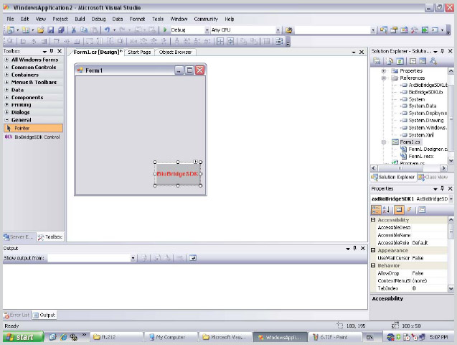
Task: Open the Build menu
Action: click(x=80, y=19)
